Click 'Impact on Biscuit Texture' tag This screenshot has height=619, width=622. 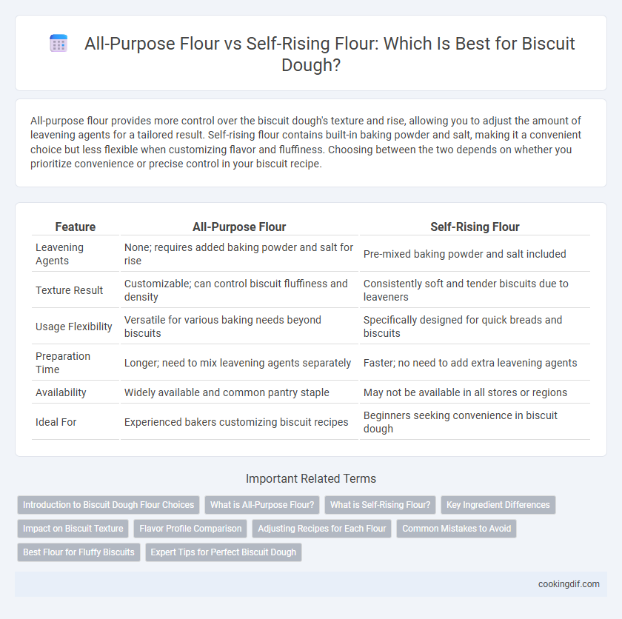[x=73, y=529]
